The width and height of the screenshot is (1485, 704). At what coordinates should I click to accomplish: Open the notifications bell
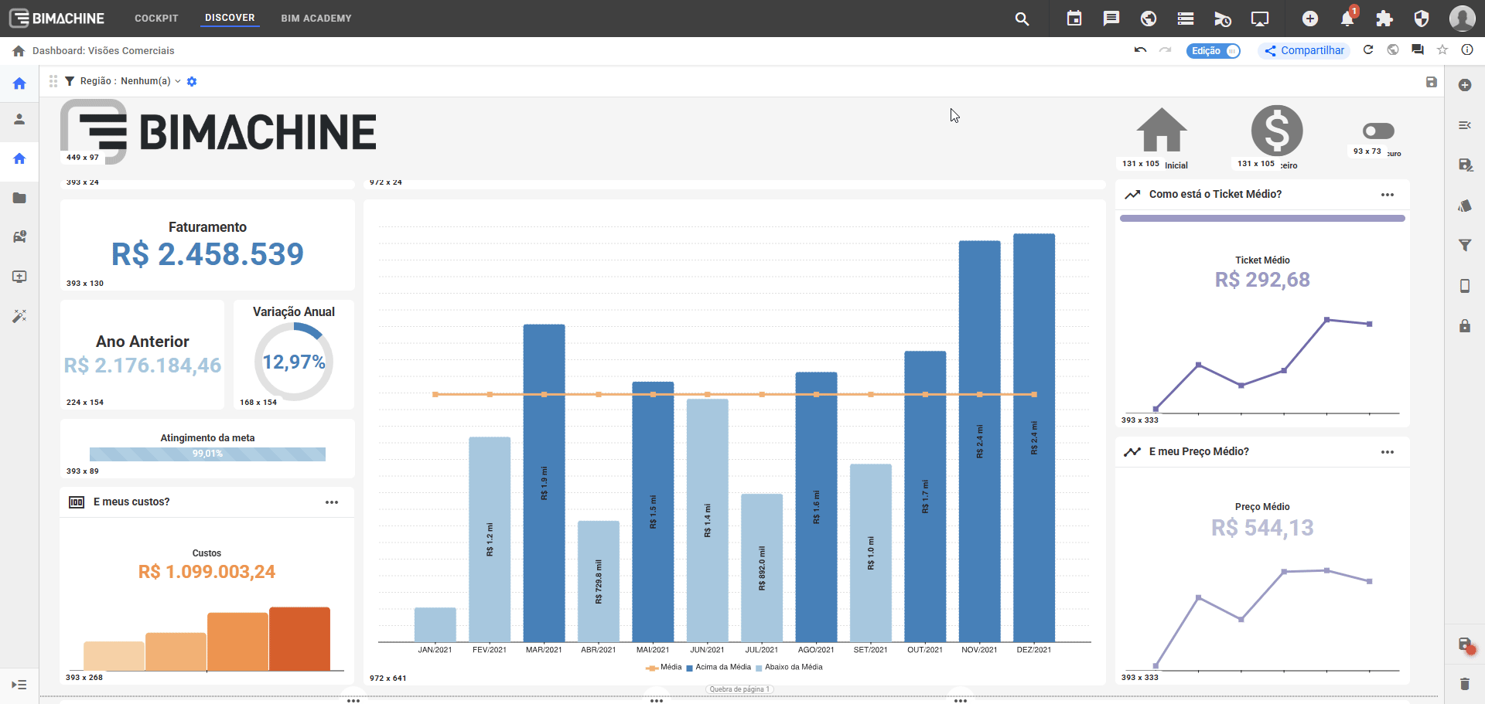point(1347,19)
